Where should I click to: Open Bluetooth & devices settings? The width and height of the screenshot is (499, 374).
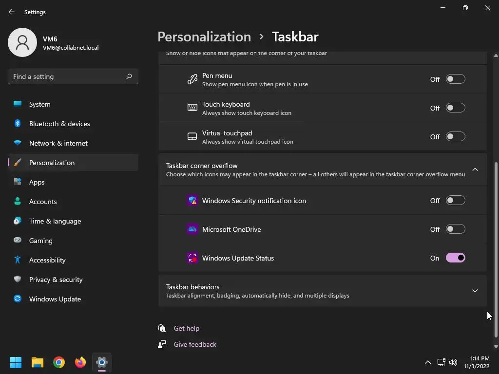point(59,124)
